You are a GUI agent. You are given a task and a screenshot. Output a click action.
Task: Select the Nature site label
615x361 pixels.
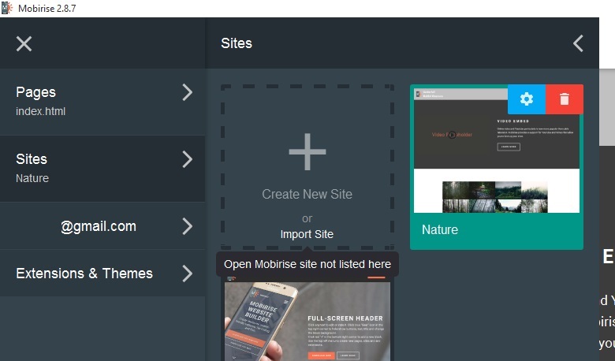point(440,229)
